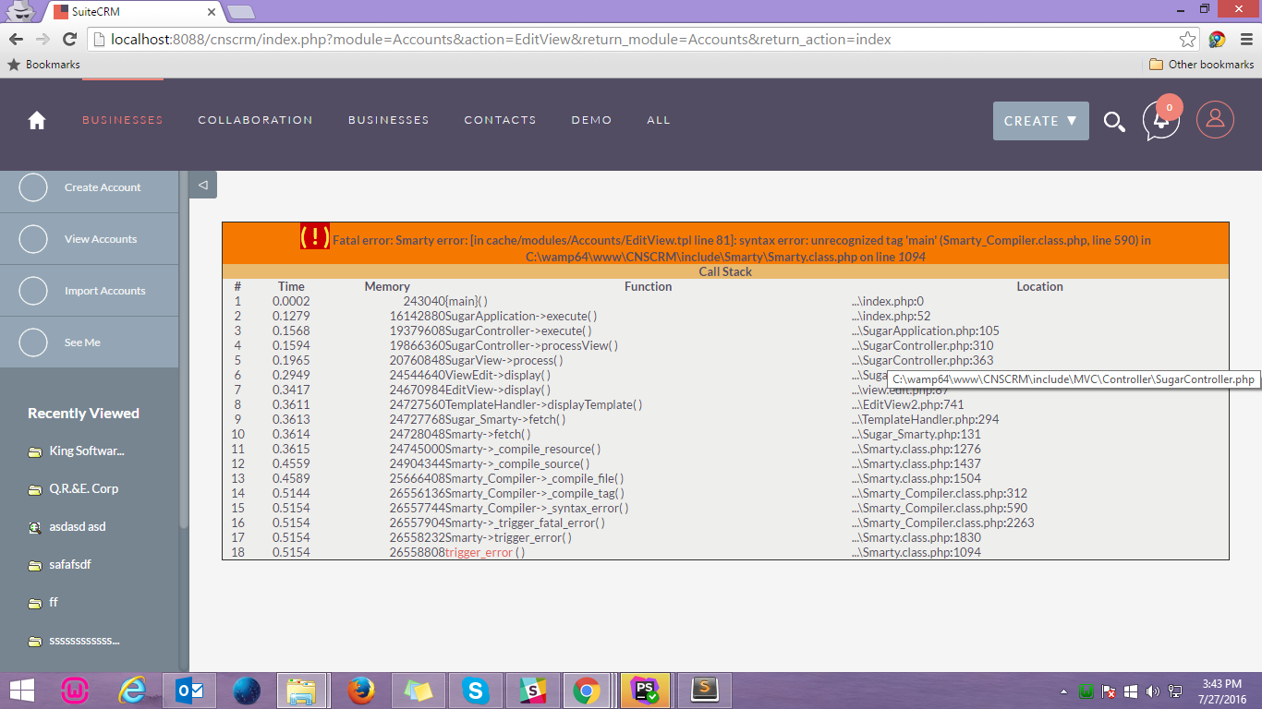Click the red trigger_error link in call stack
The image size is (1262, 709).
(479, 552)
